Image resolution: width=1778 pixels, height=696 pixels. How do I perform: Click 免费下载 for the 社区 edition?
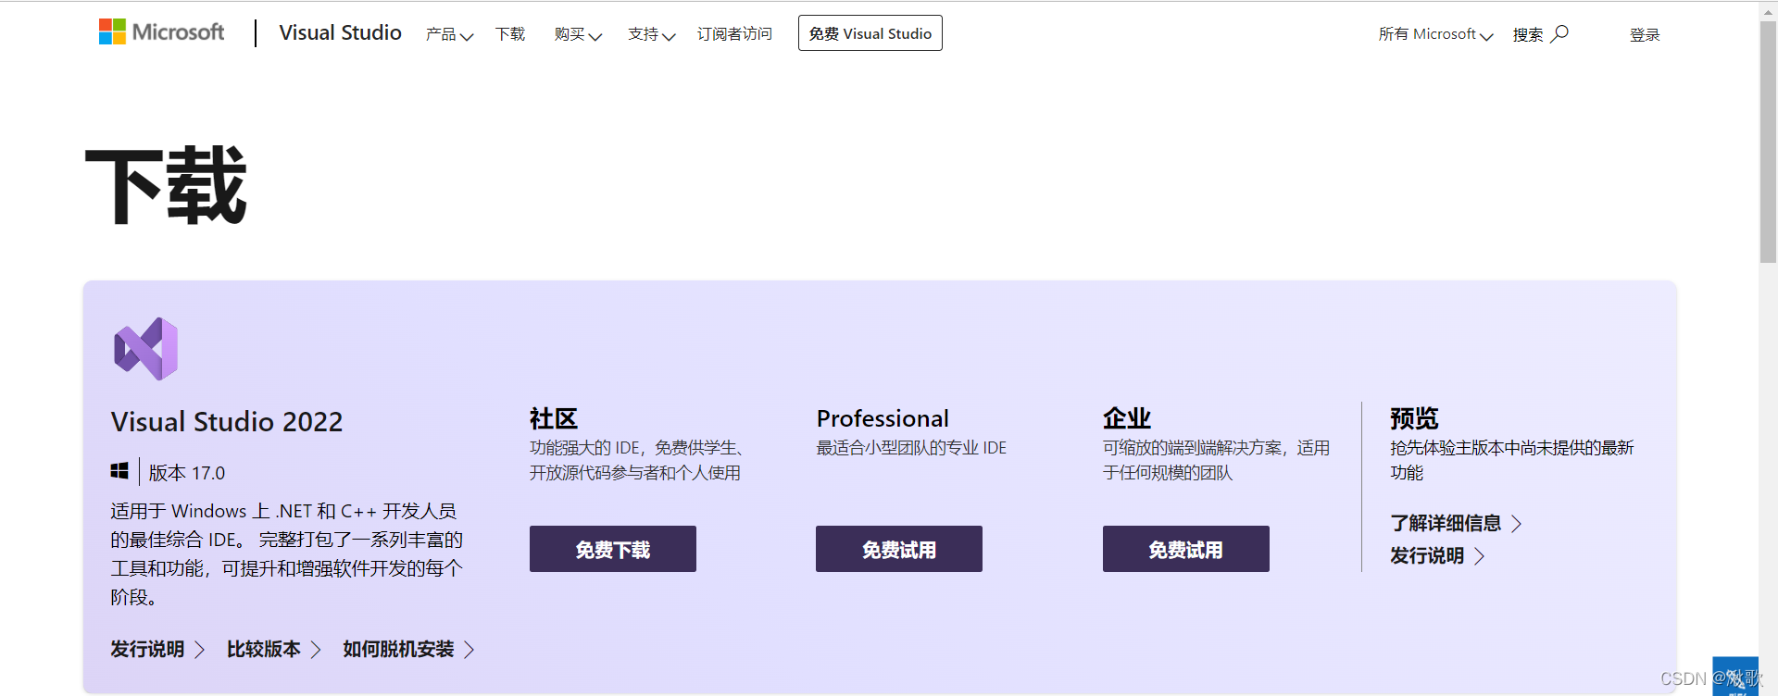pos(613,549)
